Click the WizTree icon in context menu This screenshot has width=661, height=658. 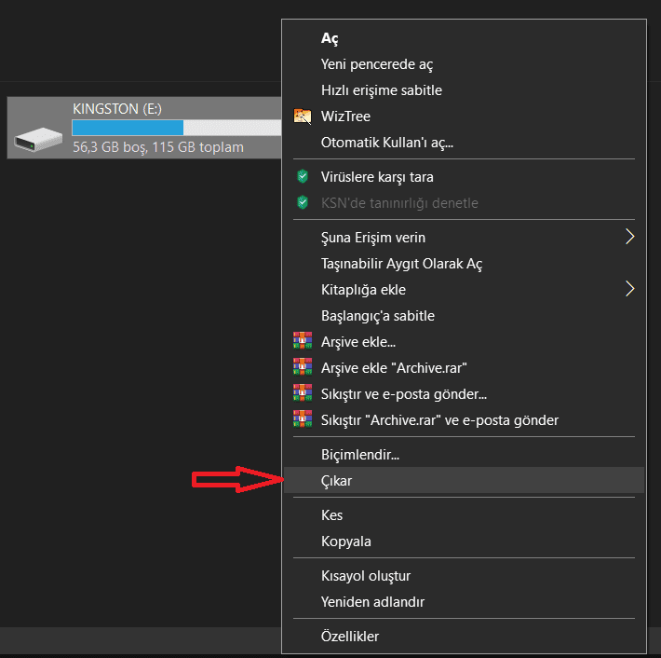tap(302, 117)
